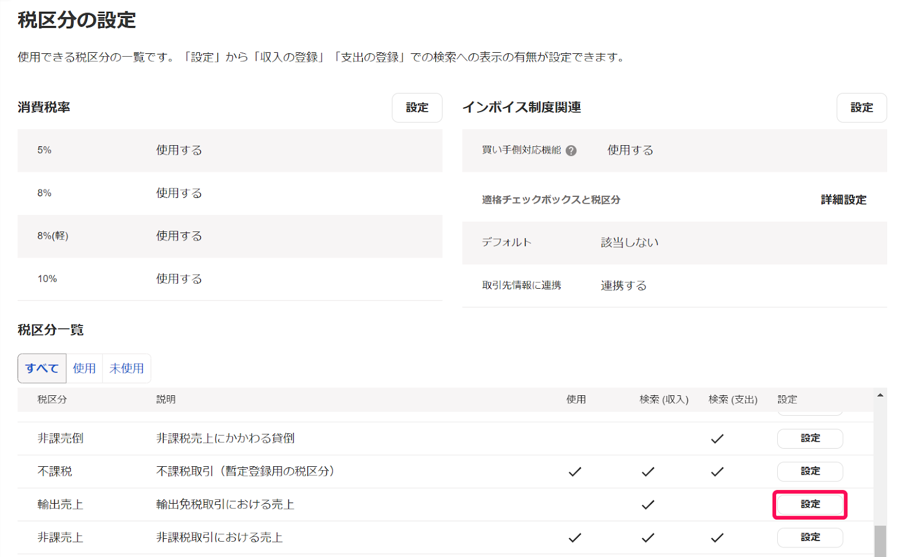Click 設定 button in 不課税 row
Viewport: 907px width, 557px height.
point(809,471)
